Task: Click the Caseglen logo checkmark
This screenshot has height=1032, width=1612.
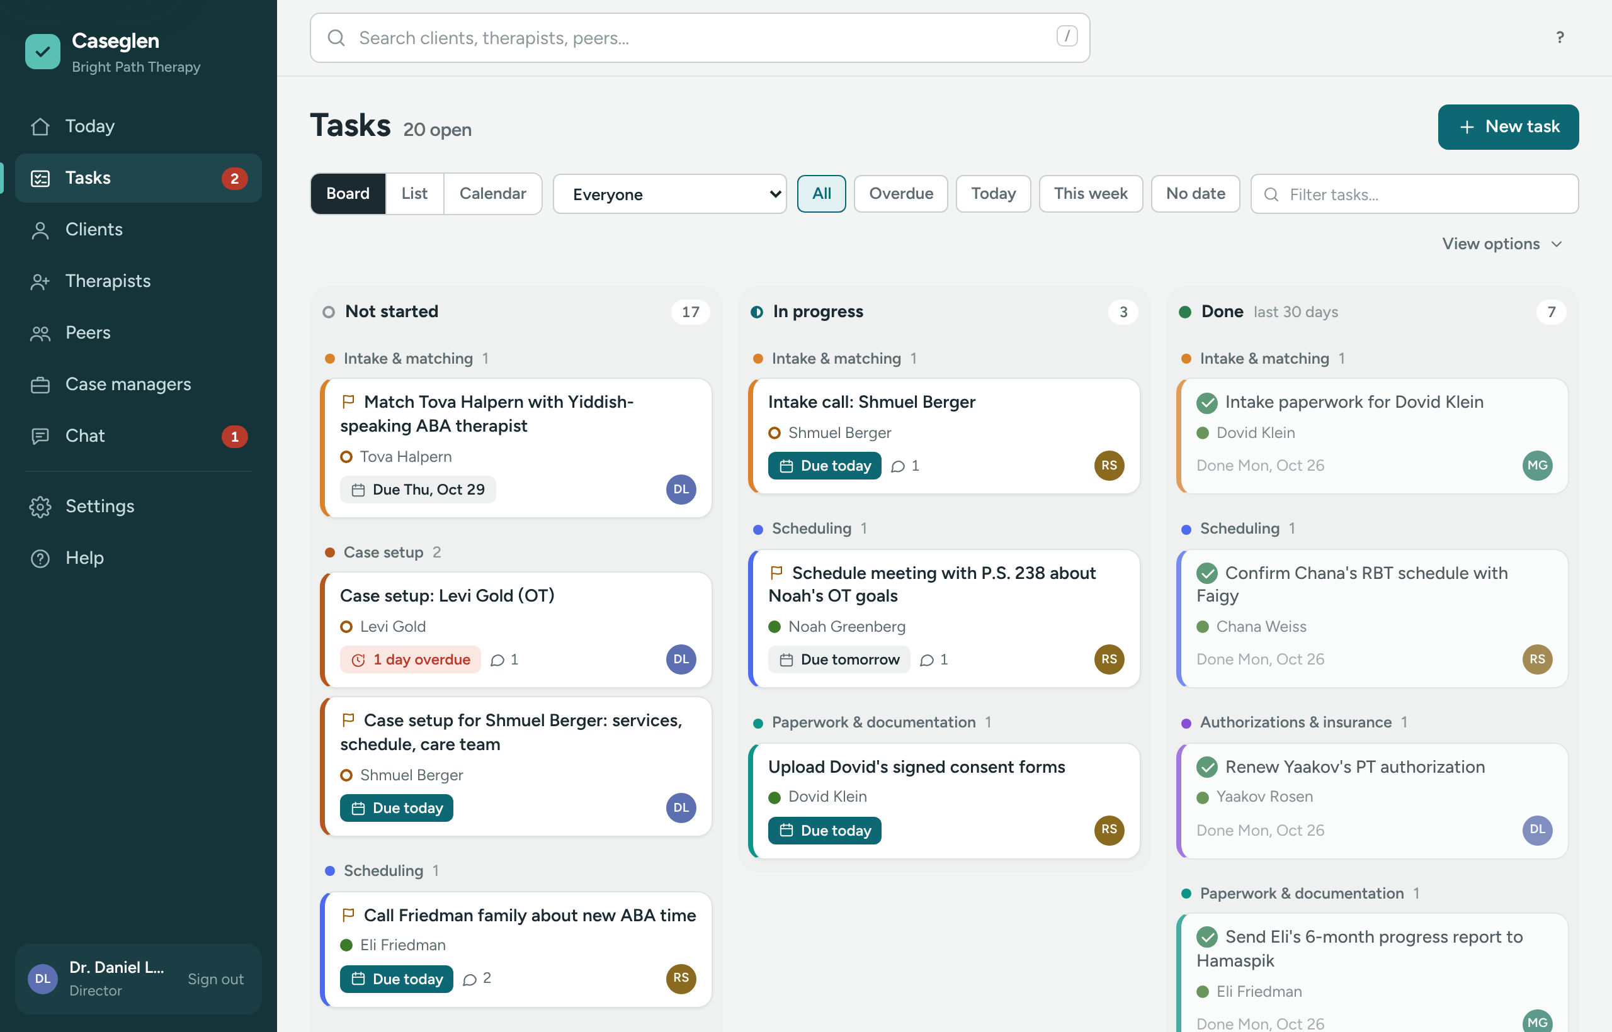Action: tap(42, 52)
